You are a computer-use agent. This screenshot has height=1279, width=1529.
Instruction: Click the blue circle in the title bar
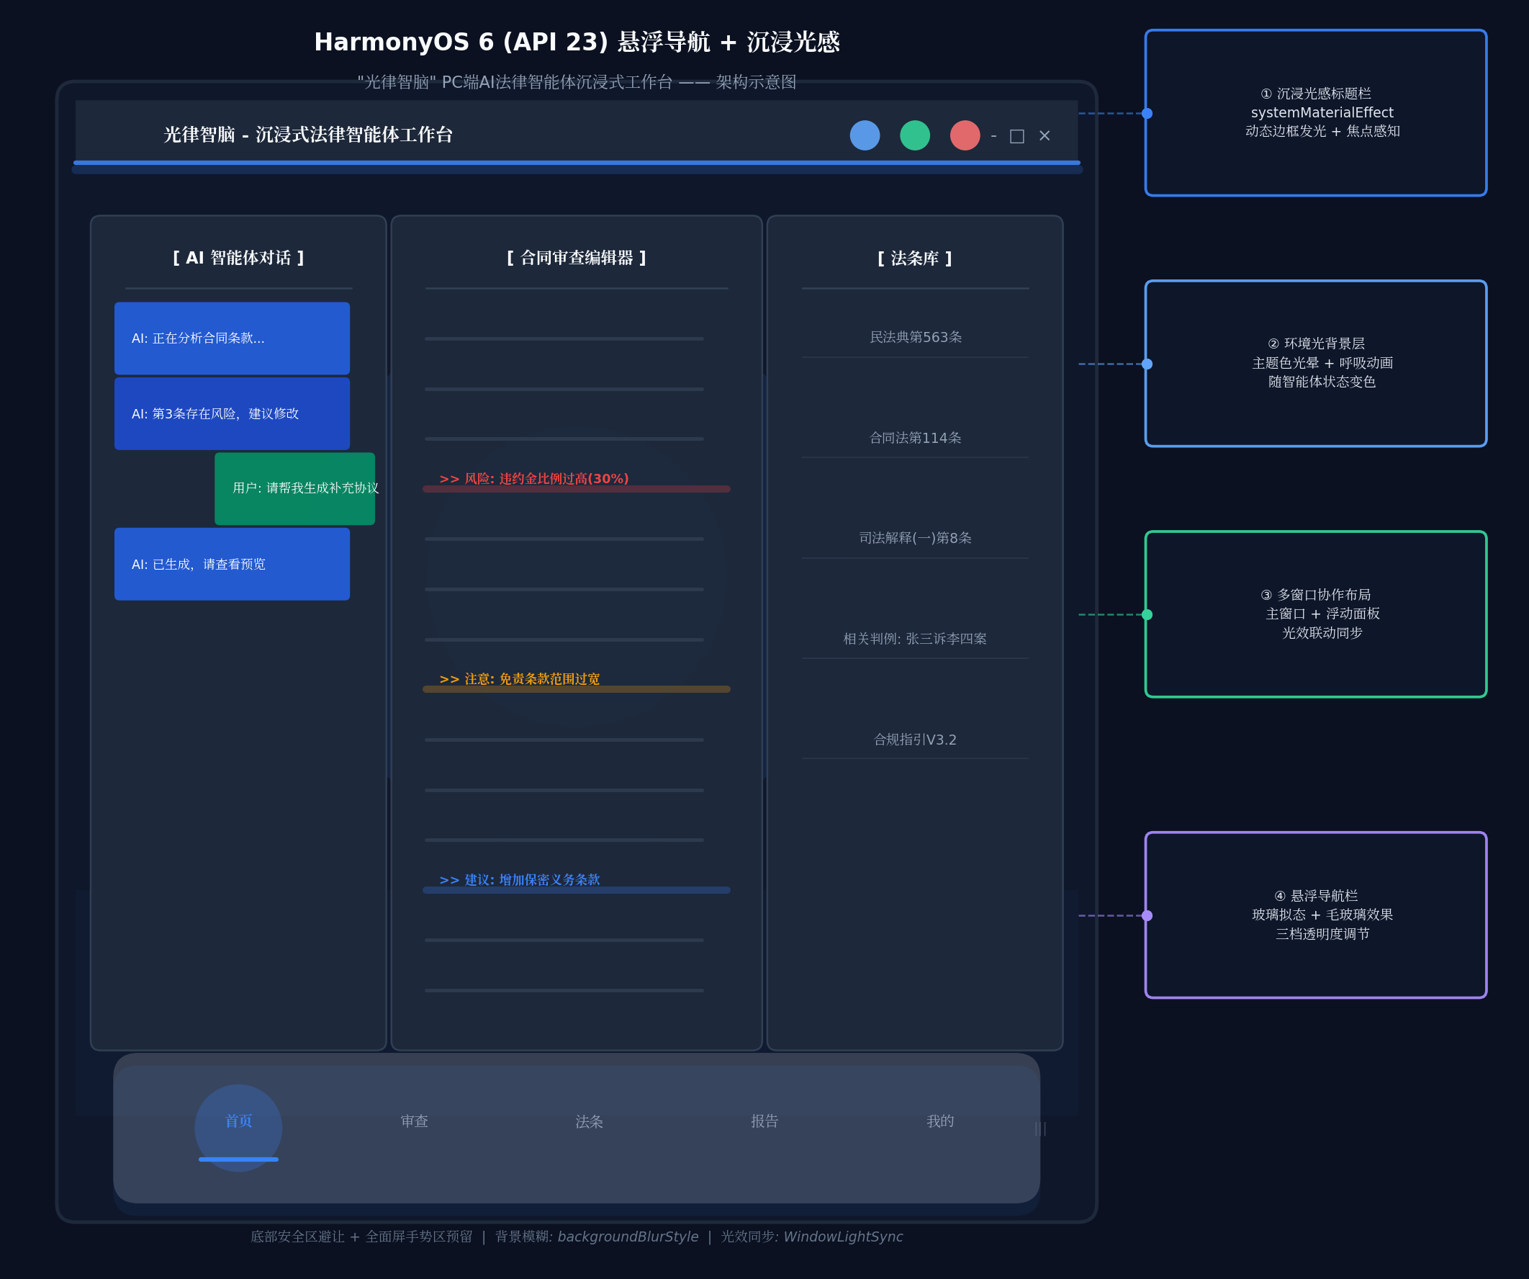click(x=865, y=135)
